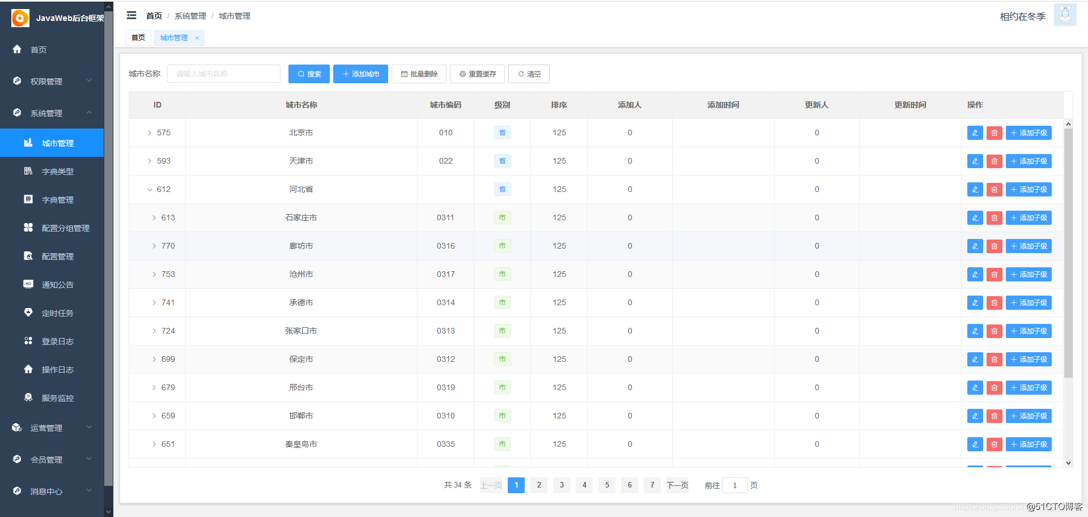Open 城市管理 in the sidebar
Image resolution: width=1088 pixels, height=517 pixels.
click(52, 143)
